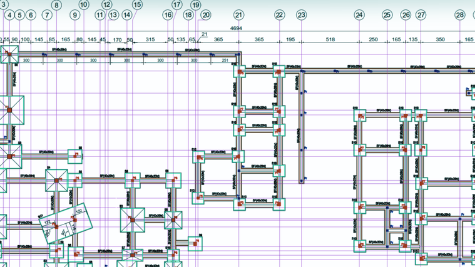
Task: Select grid axis bubble 15
Action: click(x=137, y=4)
